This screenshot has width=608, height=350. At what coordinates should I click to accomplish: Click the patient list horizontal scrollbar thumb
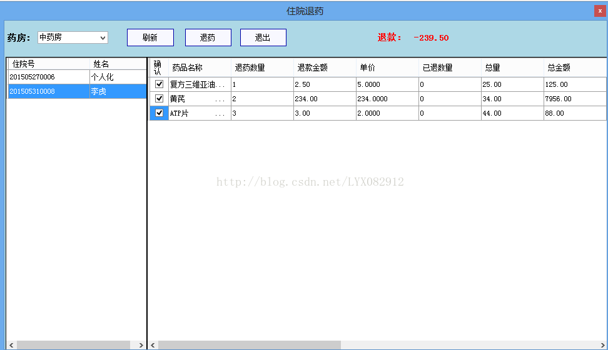[x=73, y=345]
